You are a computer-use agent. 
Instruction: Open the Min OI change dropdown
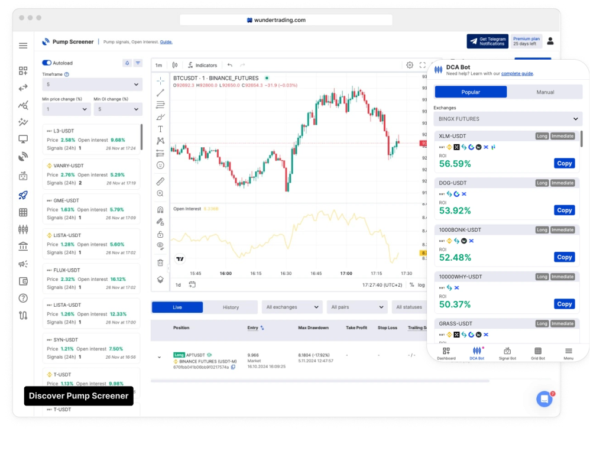coord(118,109)
